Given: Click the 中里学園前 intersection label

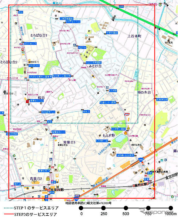Looking at the screenshot, I should click(112, 33).
